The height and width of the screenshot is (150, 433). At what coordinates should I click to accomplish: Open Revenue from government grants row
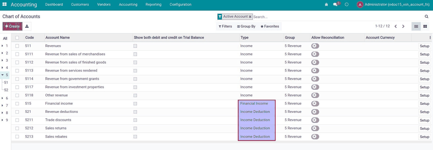(222, 79)
